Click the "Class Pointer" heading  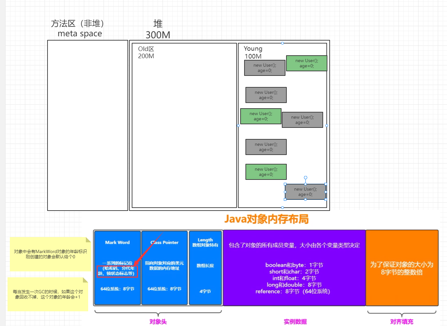[165, 243]
